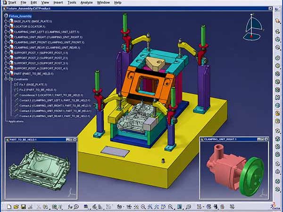Click the orange icon topping the right toolbar
Screen dimensions: 283x212
point(278,21)
